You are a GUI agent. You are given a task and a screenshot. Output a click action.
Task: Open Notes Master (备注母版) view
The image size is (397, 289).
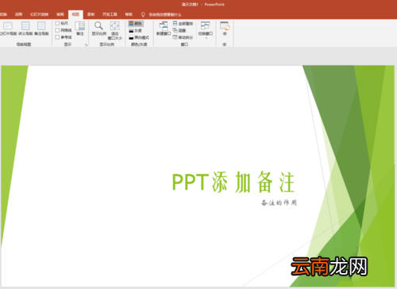click(41, 29)
